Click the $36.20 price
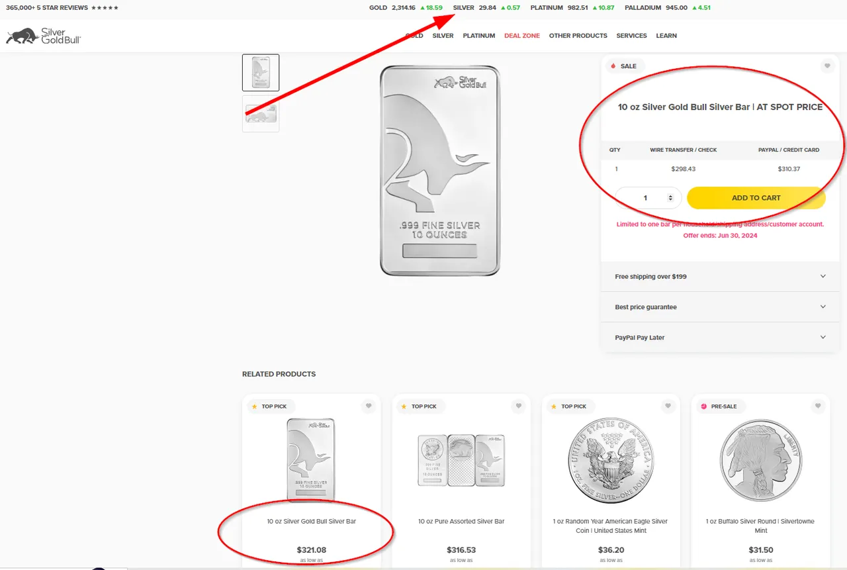 (610, 550)
